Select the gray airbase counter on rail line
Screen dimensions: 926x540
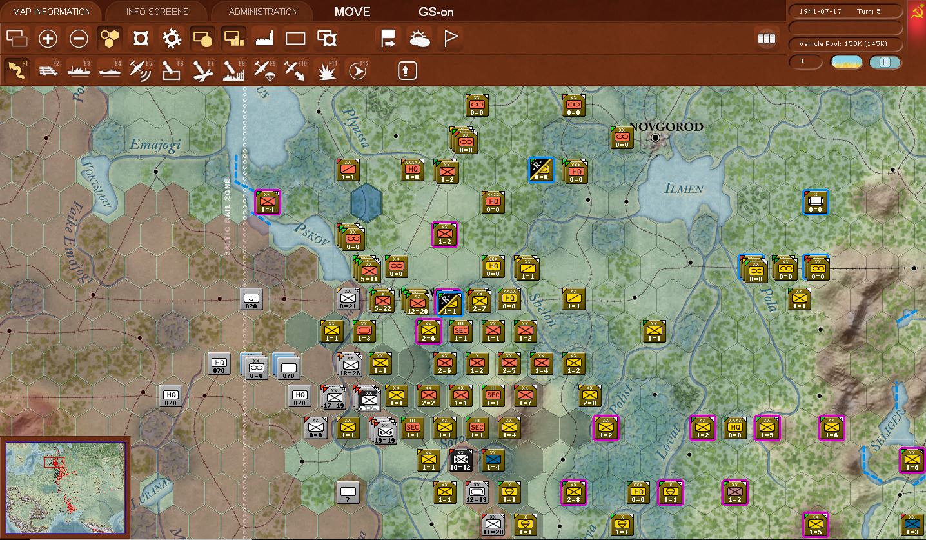point(251,299)
